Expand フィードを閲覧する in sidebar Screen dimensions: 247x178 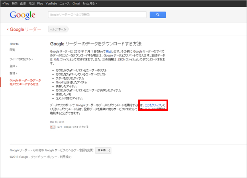(x=21, y=59)
